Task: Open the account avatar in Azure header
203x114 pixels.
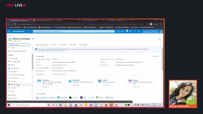Action: (x=161, y=31)
